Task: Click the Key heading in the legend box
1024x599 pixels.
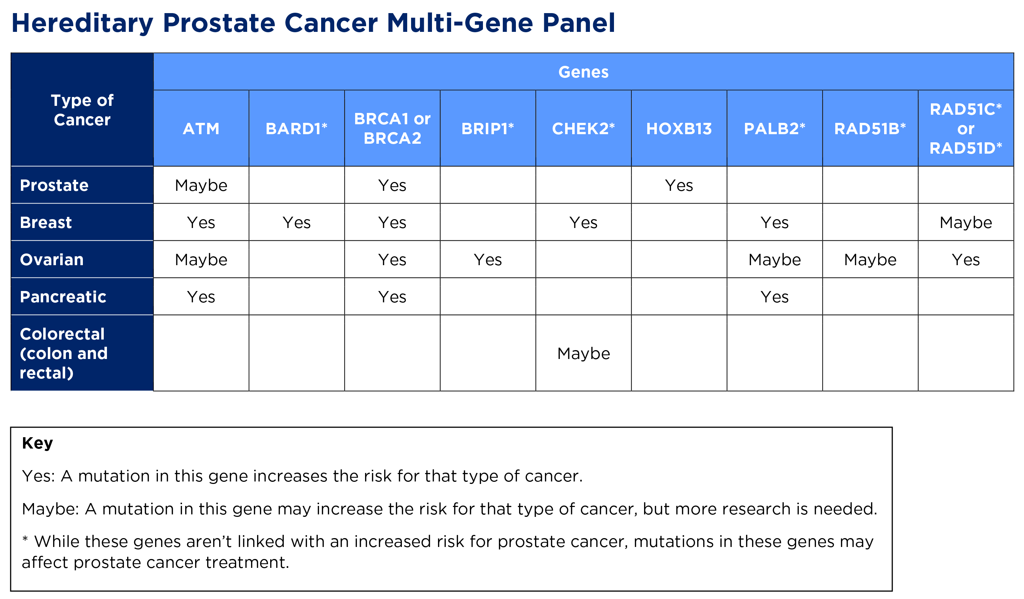Action: tap(38, 443)
